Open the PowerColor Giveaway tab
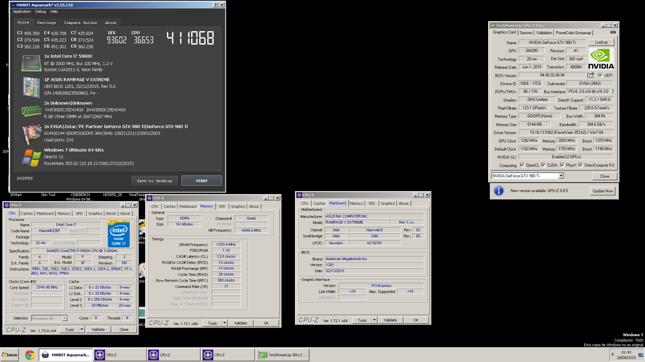 [x=573, y=33]
